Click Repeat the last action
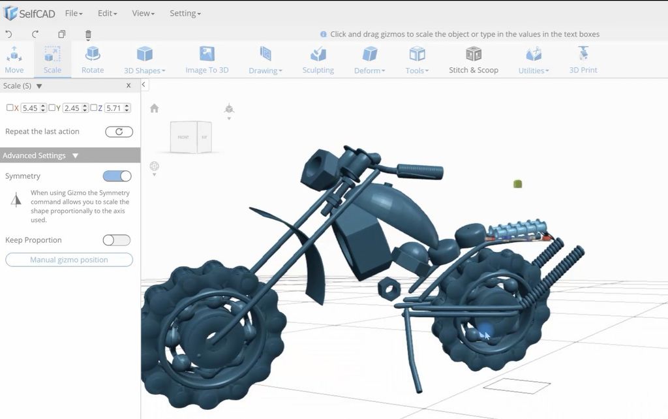This screenshot has height=419, width=668. (41, 131)
